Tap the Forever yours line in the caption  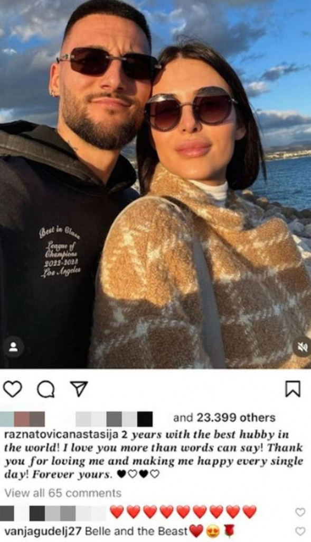pos(73,475)
